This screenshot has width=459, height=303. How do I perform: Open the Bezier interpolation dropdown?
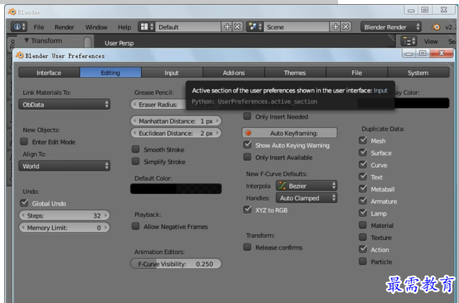pos(306,186)
